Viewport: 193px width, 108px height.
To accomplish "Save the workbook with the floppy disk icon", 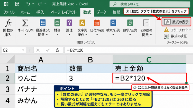I will (17, 4).
